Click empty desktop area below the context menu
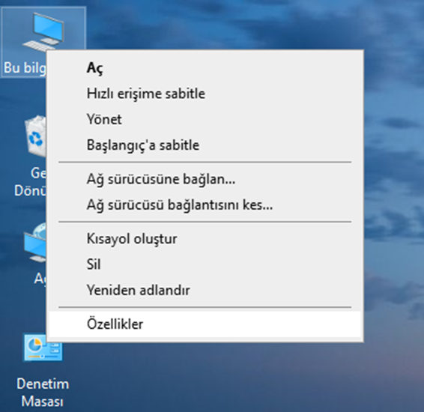Viewport: 424px width, 412px height. click(x=216, y=378)
